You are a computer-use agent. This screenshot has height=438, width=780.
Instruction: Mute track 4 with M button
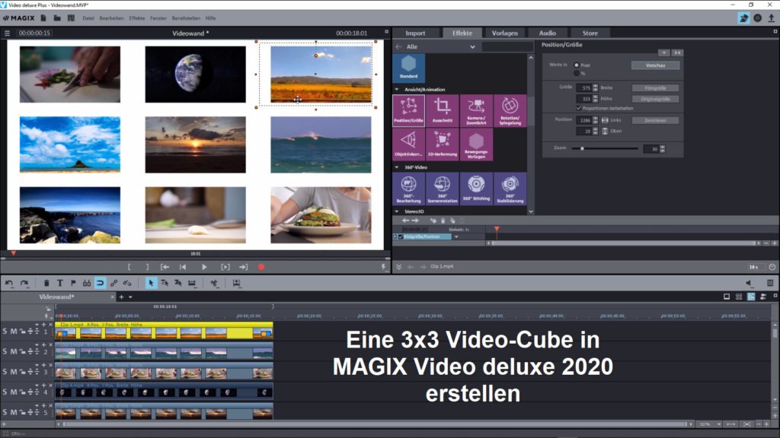coord(14,392)
